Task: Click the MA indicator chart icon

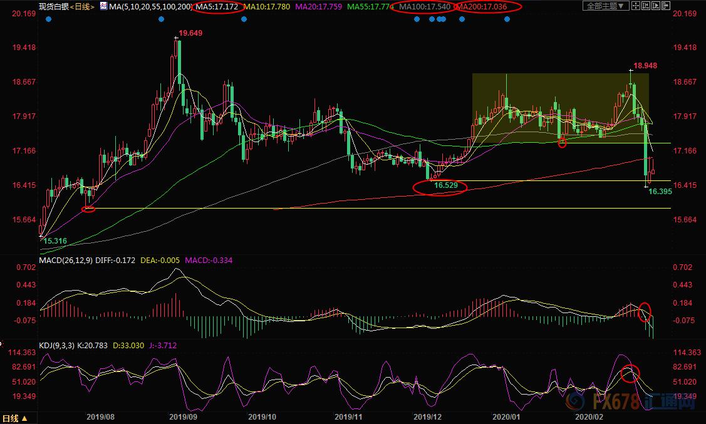Action: click(x=103, y=6)
